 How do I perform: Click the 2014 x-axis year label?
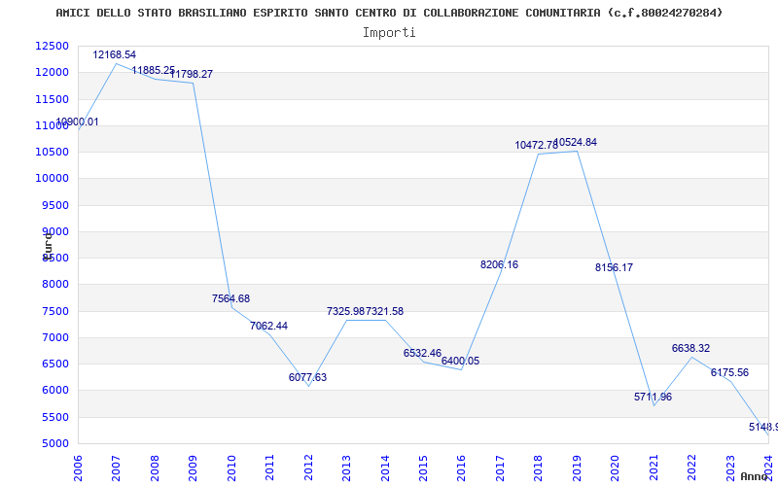pos(384,469)
